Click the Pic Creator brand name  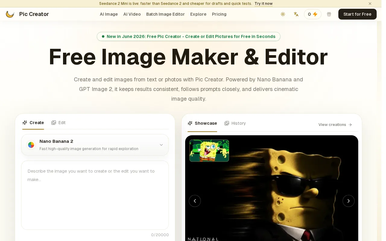(34, 14)
